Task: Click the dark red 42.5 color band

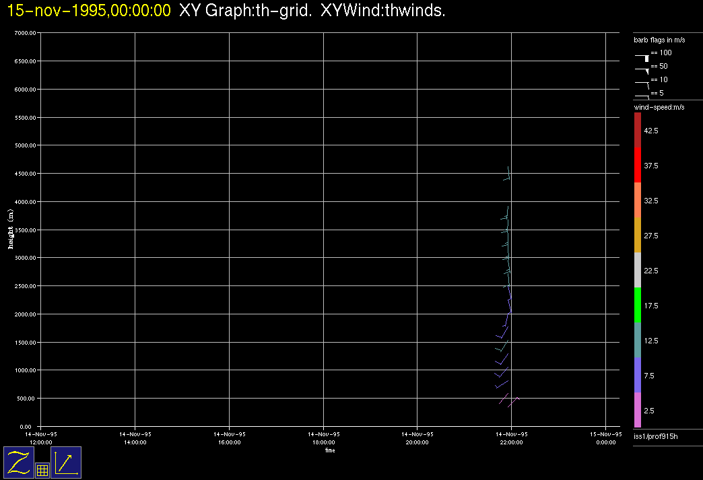Action: [x=638, y=130]
